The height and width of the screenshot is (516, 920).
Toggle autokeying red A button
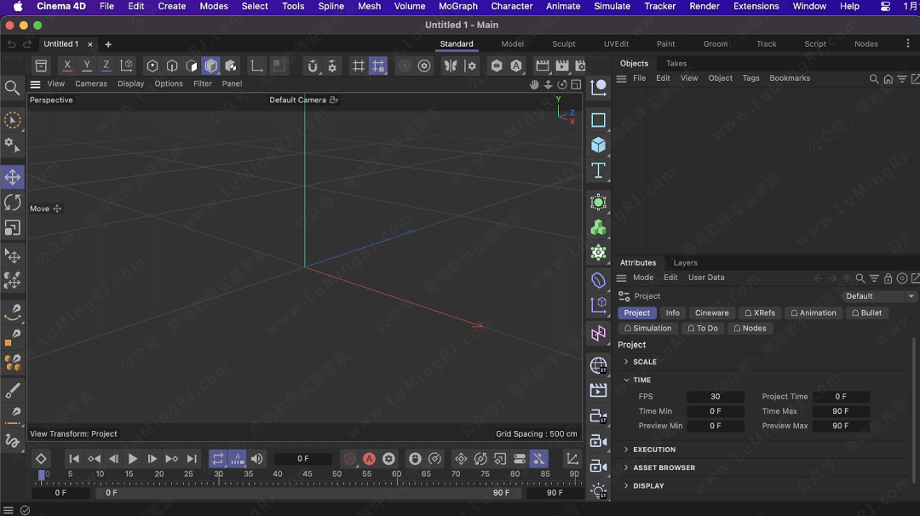coord(369,459)
